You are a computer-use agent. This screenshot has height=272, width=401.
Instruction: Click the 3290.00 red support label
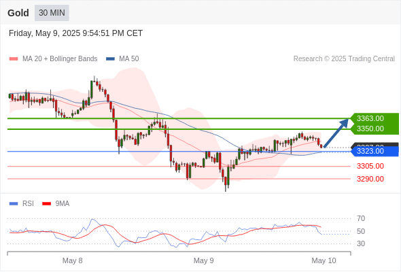click(x=370, y=179)
